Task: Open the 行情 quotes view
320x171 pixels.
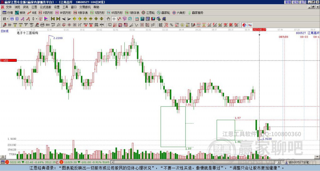Action: (8, 12)
